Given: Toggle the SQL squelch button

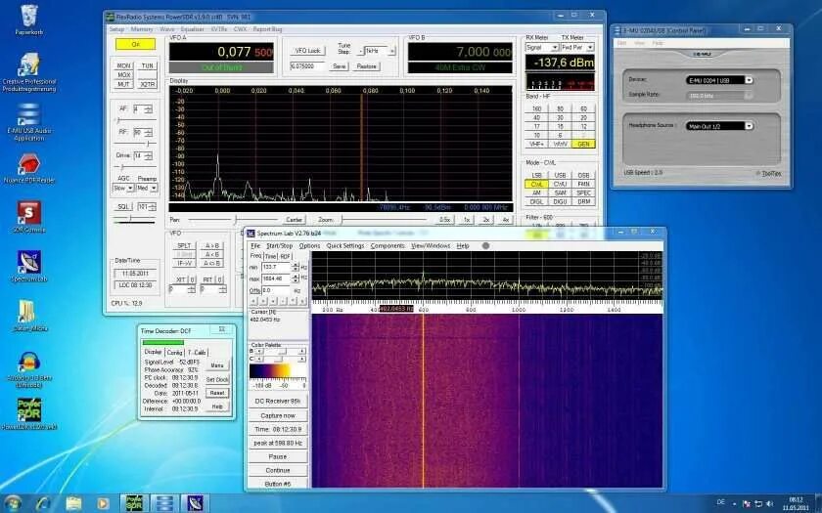Looking at the screenshot, I should click(x=123, y=207).
